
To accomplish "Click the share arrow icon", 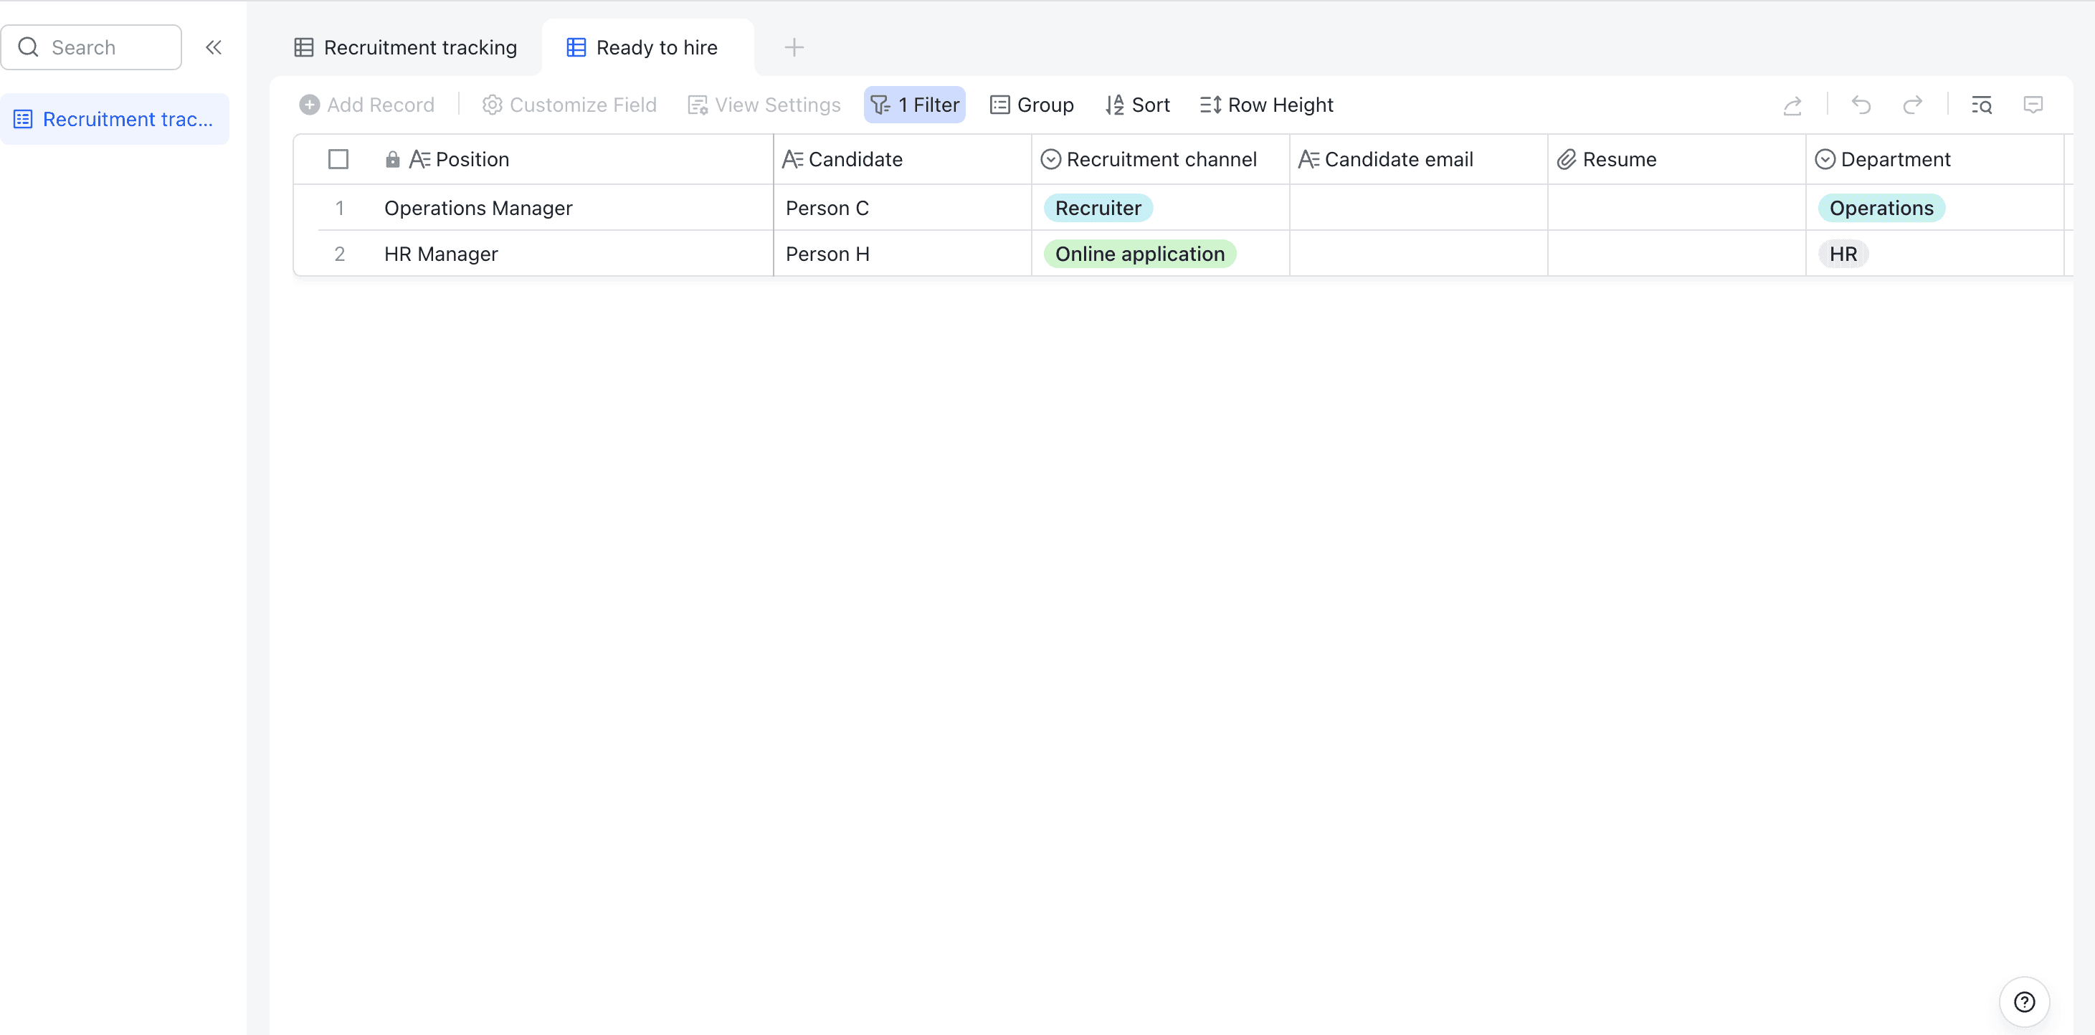I will point(1792,105).
